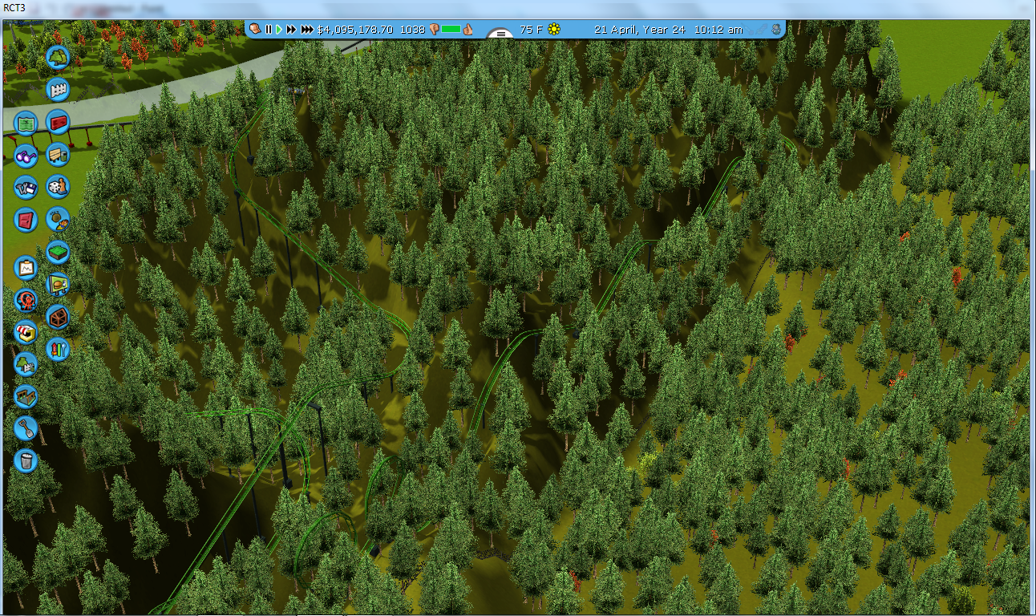The image size is (1036, 616).
Task: Click the date and time display
Action: pos(668,30)
